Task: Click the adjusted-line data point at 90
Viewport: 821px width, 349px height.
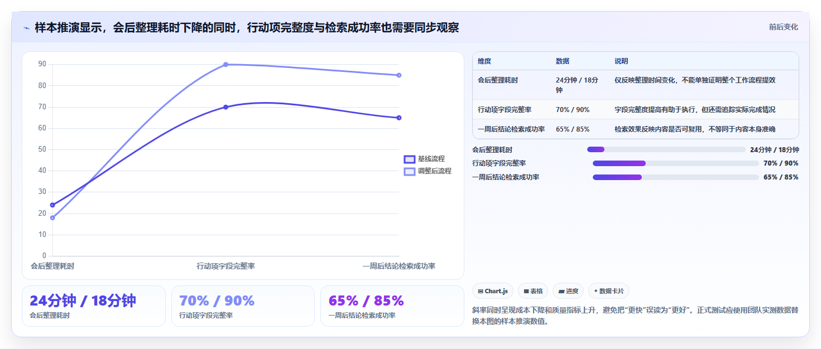Action: (x=225, y=65)
